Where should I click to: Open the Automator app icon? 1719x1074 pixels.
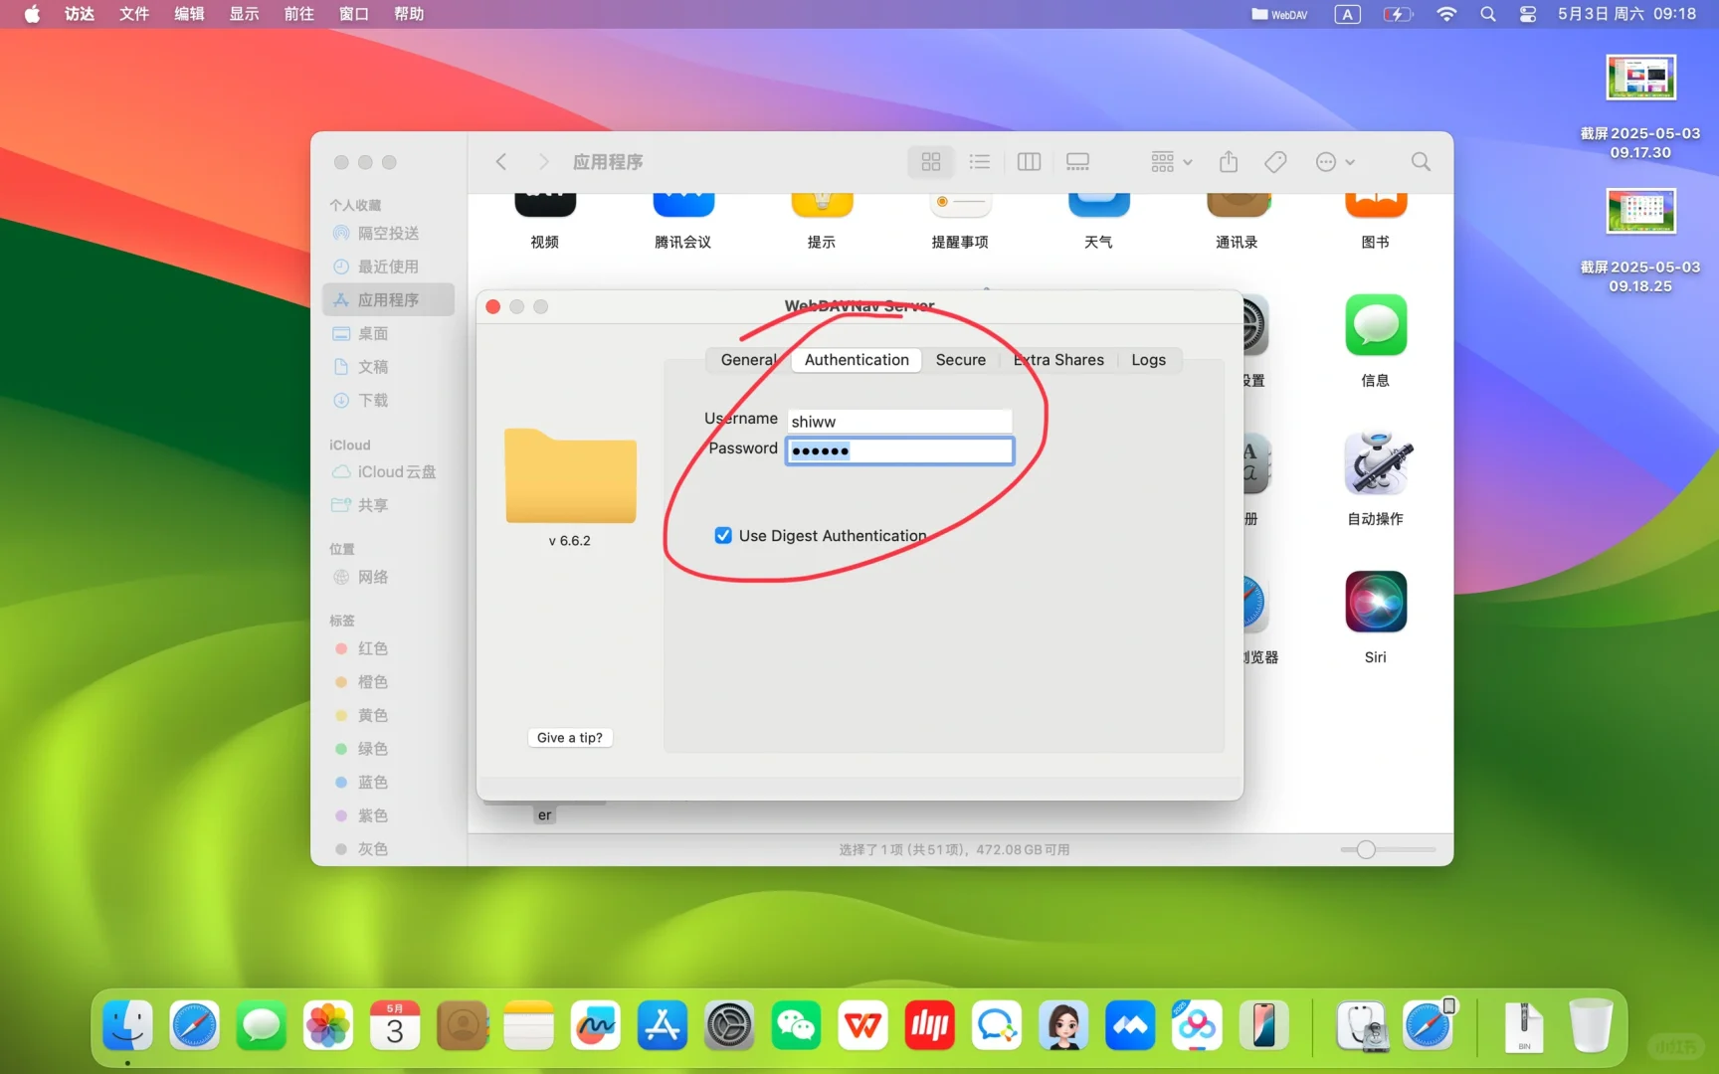pyautogui.click(x=1375, y=464)
